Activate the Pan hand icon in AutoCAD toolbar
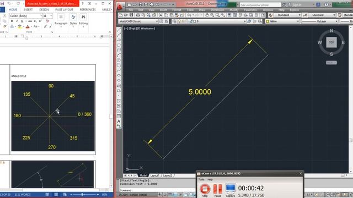This screenshot has height=198, width=353. pos(207,15)
